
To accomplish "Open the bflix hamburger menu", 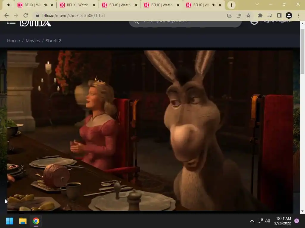I will [11, 23].
